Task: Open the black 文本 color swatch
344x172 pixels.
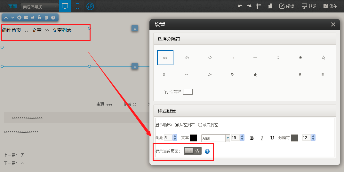Action: [x=193, y=138]
